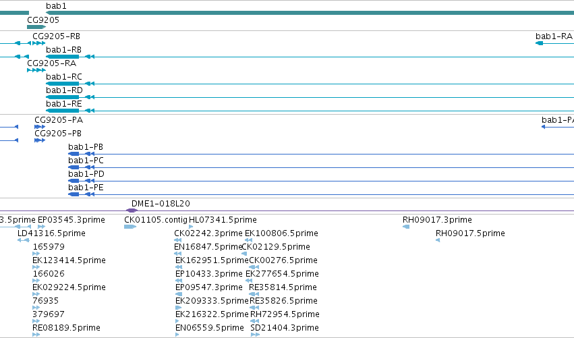Click the EP09547.3prime EST block
Viewport: 574px width, 338px height.
[x=179, y=294]
